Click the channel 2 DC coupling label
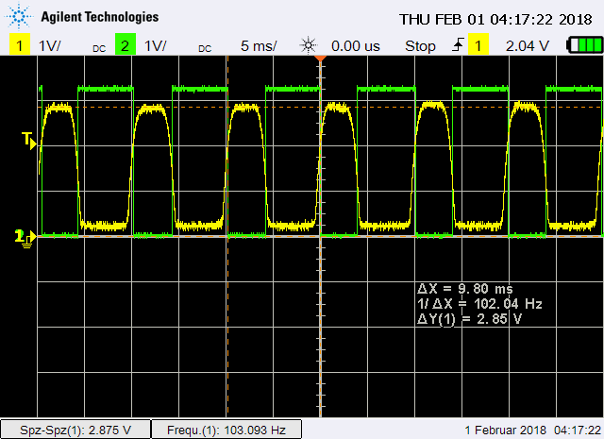The width and height of the screenshot is (604, 439). coord(205,48)
